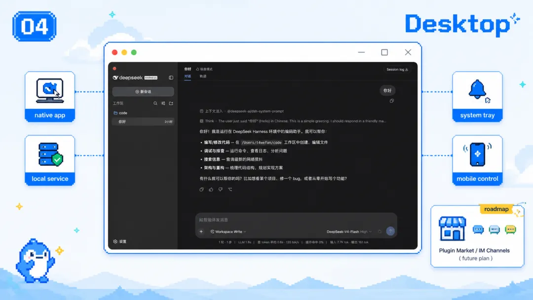Open the Session log download button
Image resolution: width=533 pixels, height=300 pixels.
(x=397, y=69)
